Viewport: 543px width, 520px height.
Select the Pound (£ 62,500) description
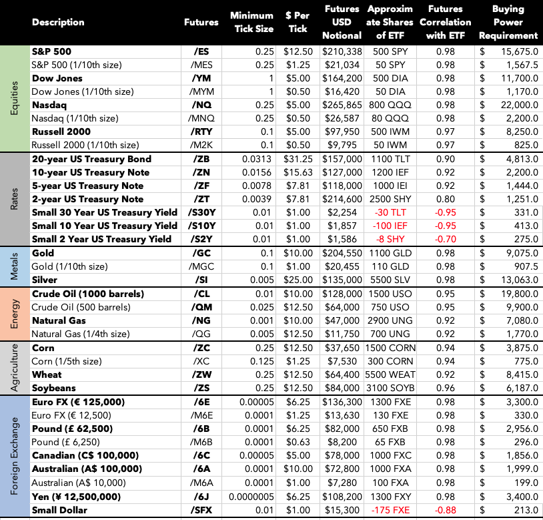click(x=72, y=429)
